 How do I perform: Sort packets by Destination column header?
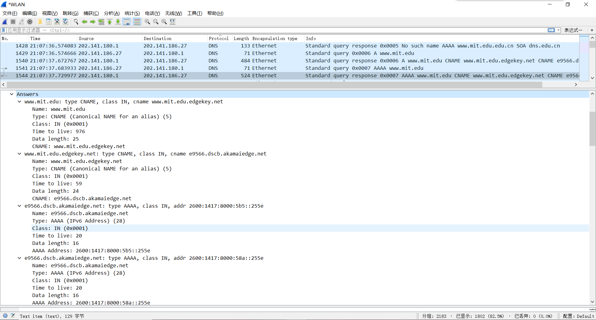175,38
